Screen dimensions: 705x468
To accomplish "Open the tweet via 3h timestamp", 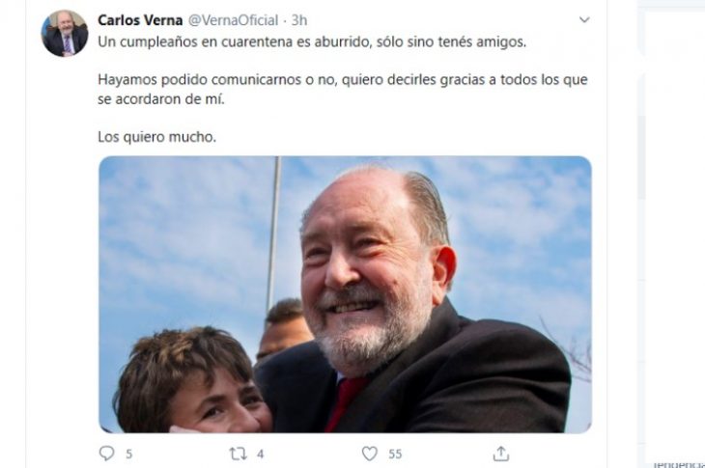I will click(x=299, y=20).
